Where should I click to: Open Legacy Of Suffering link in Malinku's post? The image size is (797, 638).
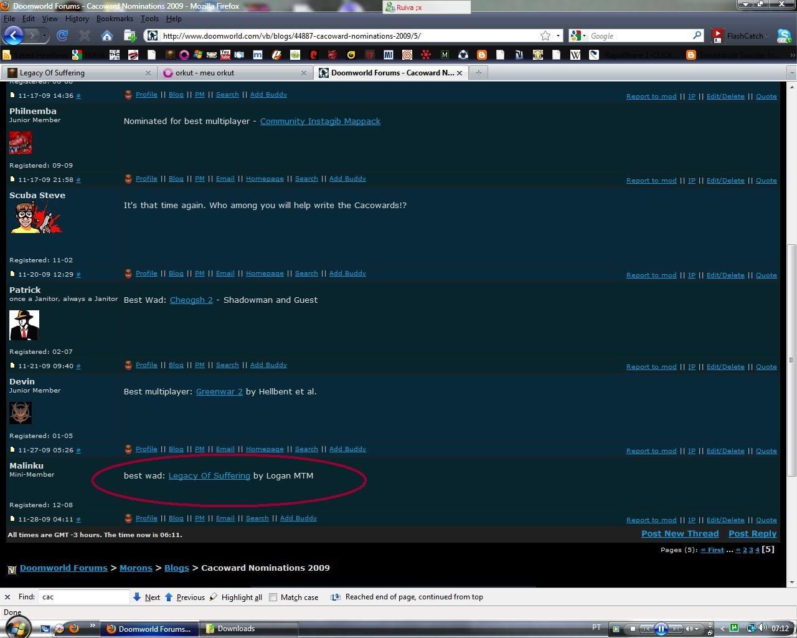[209, 475]
